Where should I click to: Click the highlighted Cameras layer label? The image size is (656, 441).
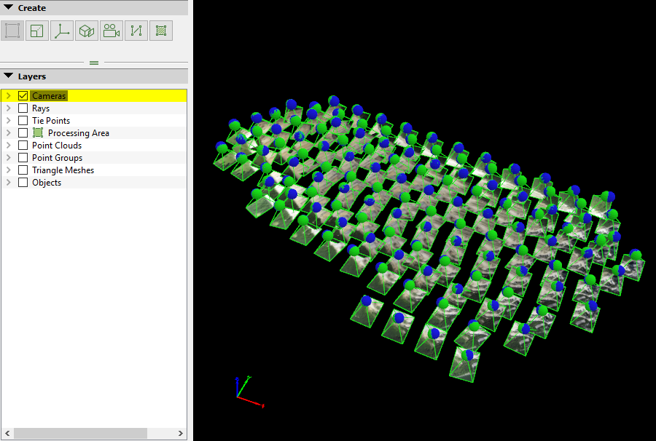[x=48, y=95]
